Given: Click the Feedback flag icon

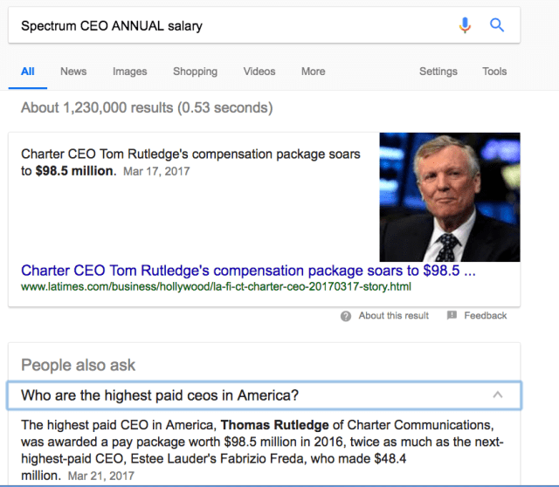Looking at the screenshot, I should pyautogui.click(x=452, y=315).
